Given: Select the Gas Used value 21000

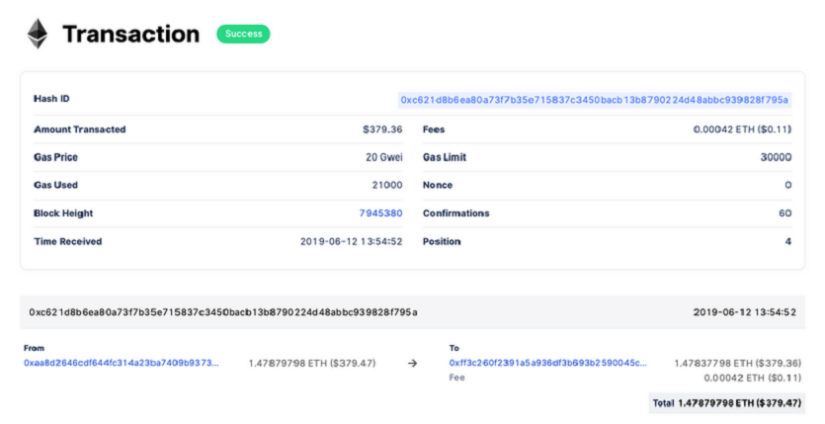Looking at the screenshot, I should coord(387,185).
